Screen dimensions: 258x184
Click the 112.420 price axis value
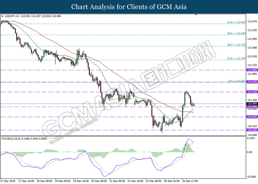(x=252, y=57)
